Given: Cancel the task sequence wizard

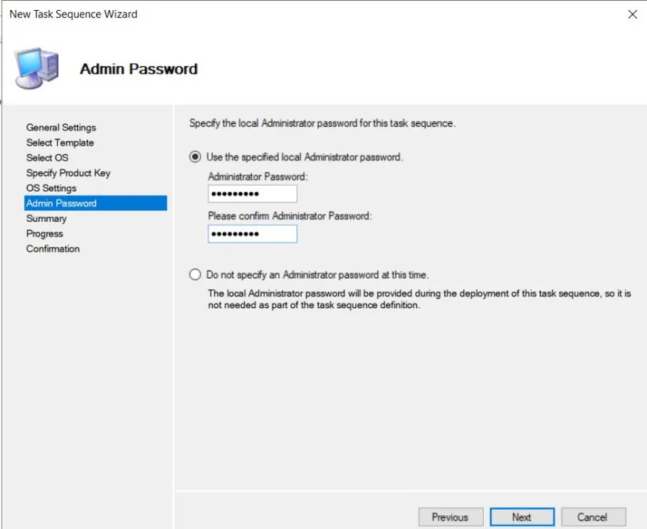Looking at the screenshot, I should (592, 517).
